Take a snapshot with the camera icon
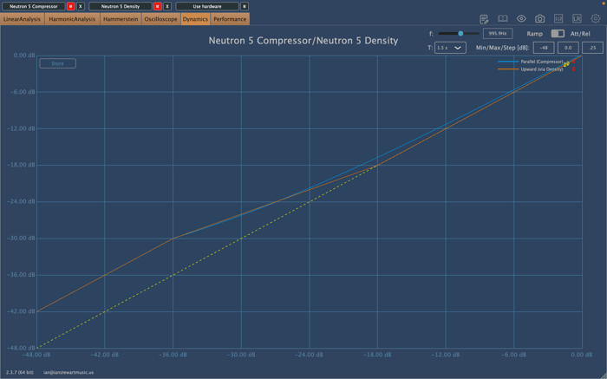 [x=539, y=18]
